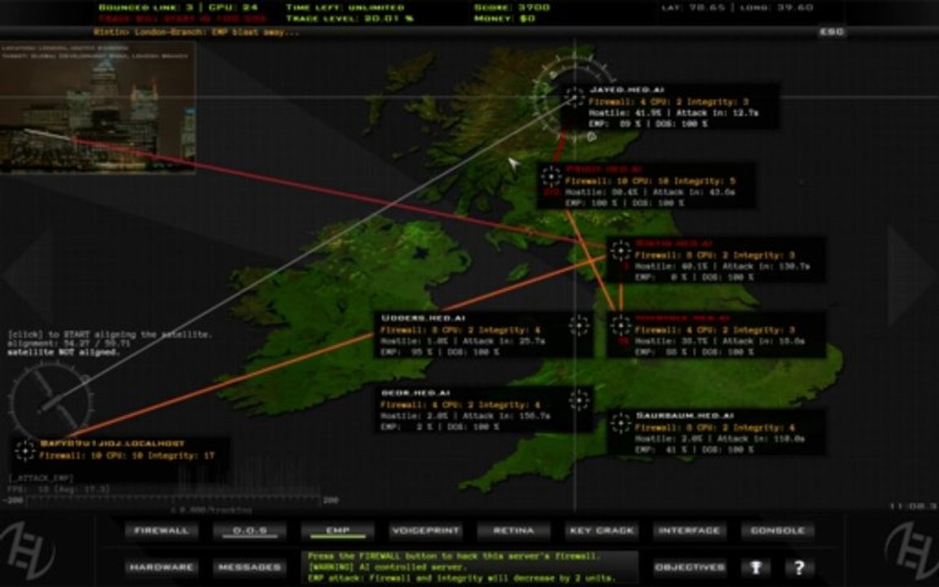Pan the map with the right arrow

point(910,276)
